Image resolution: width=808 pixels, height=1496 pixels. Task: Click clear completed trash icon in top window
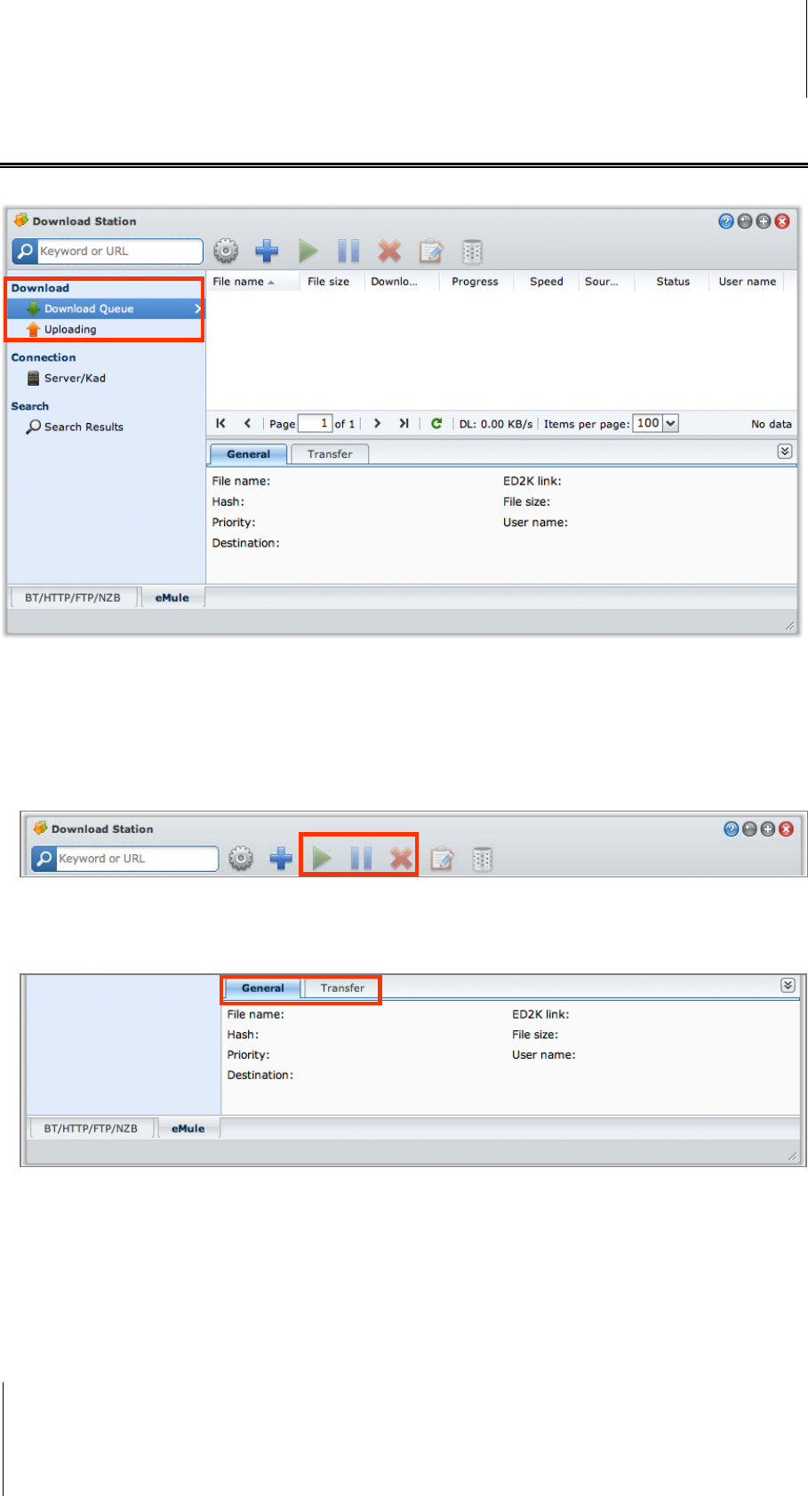tap(472, 252)
